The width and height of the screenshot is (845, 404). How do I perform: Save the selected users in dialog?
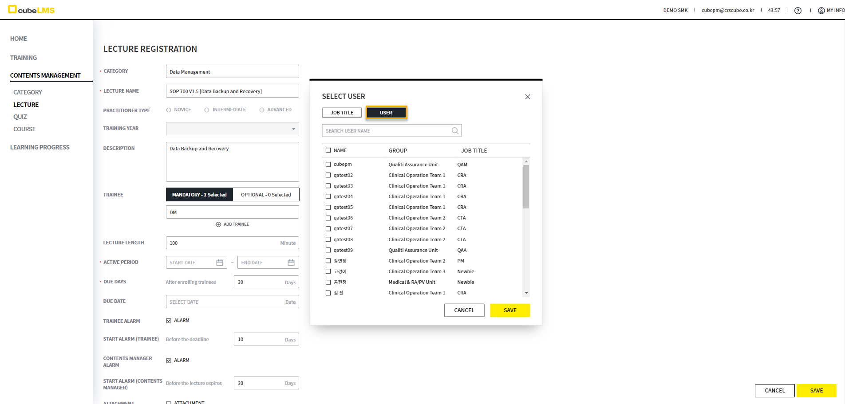pyautogui.click(x=510, y=310)
